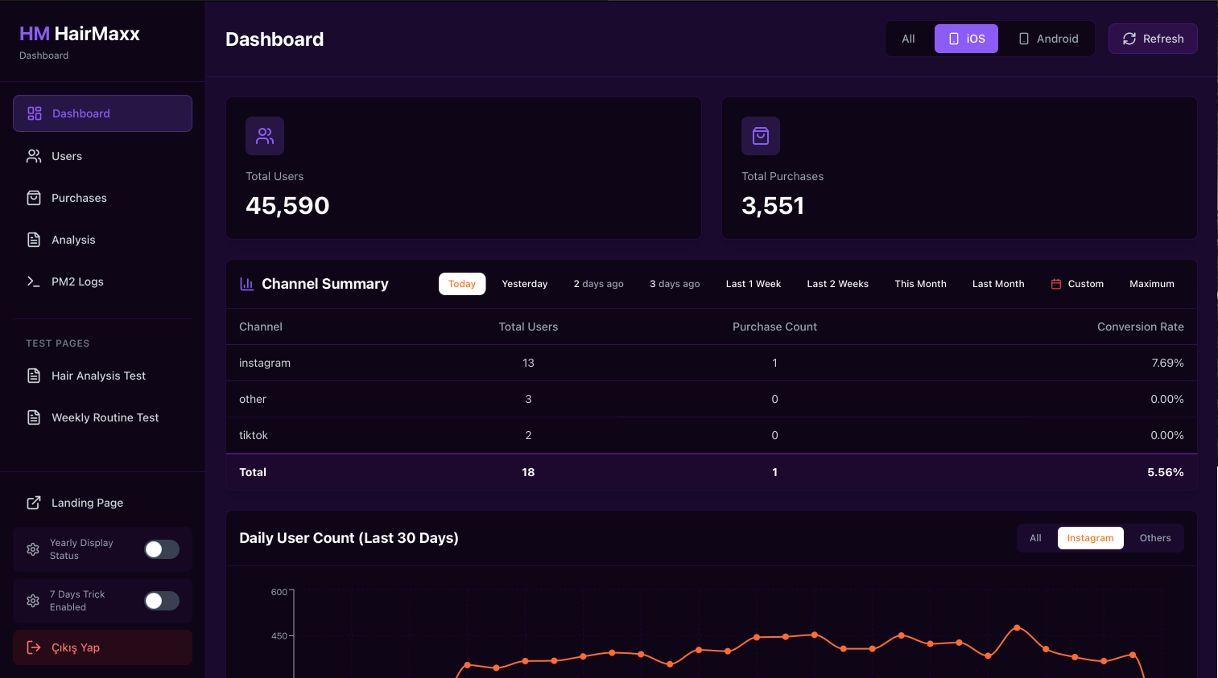Click Çıkış Yap to log out

77,647
